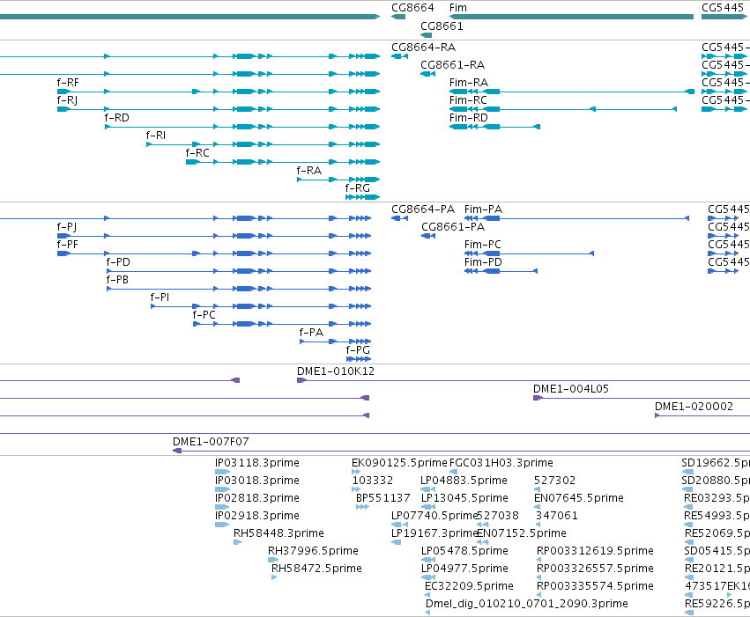Image resolution: width=750 pixels, height=617 pixels.
Task: Click the CG8661 gene arrow glyph
Action: [x=426, y=35]
